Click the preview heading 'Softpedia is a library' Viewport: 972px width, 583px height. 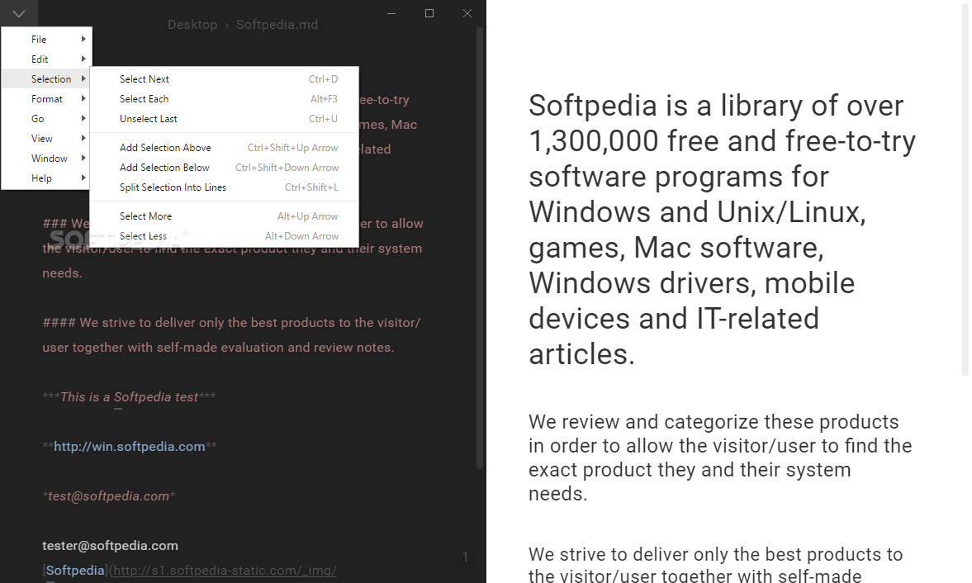point(722,230)
